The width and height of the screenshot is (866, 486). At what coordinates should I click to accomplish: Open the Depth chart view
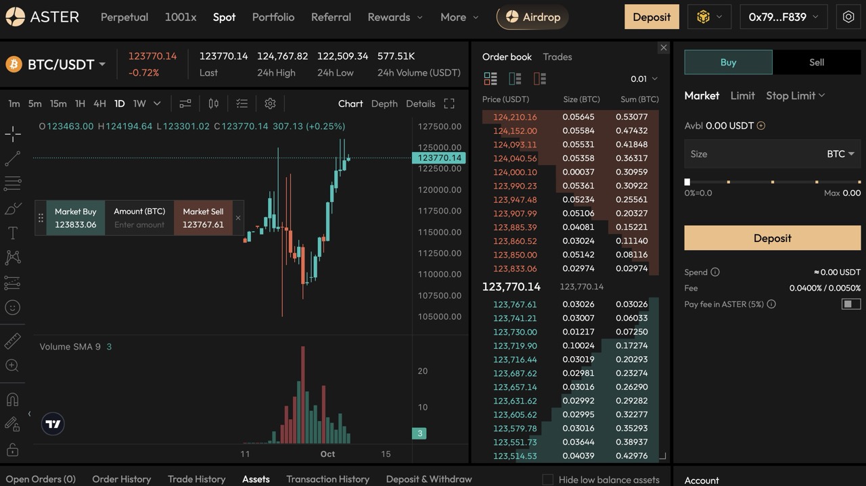(x=384, y=103)
